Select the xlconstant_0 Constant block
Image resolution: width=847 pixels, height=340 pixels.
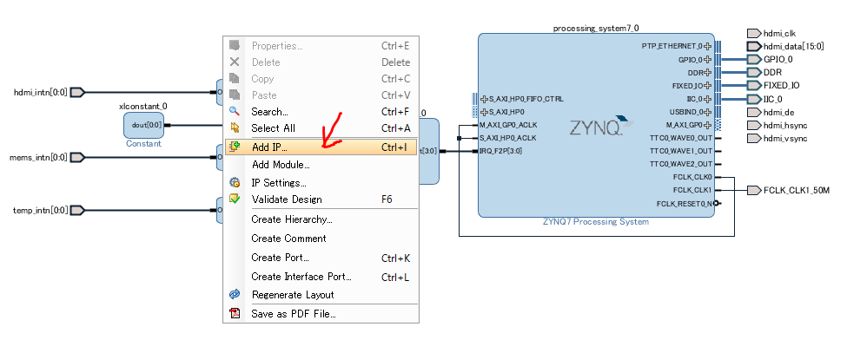(143, 125)
